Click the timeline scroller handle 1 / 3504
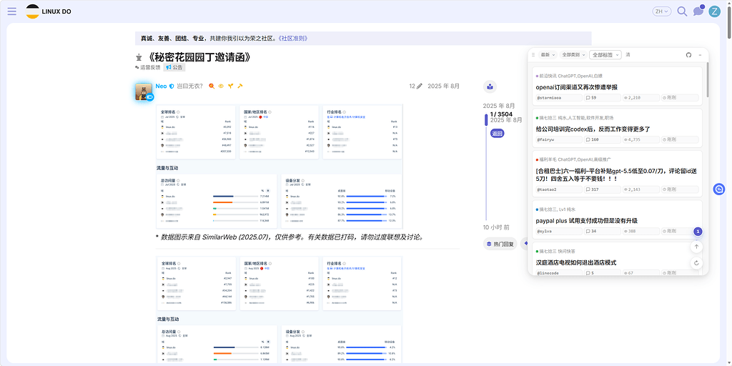Viewport: 732px width, 366px height. point(486,119)
